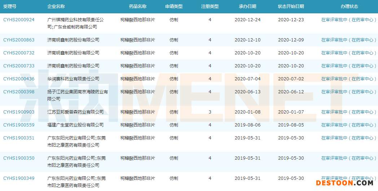
Task: Click the 注册类型 column header
Action: click(x=210, y=6)
